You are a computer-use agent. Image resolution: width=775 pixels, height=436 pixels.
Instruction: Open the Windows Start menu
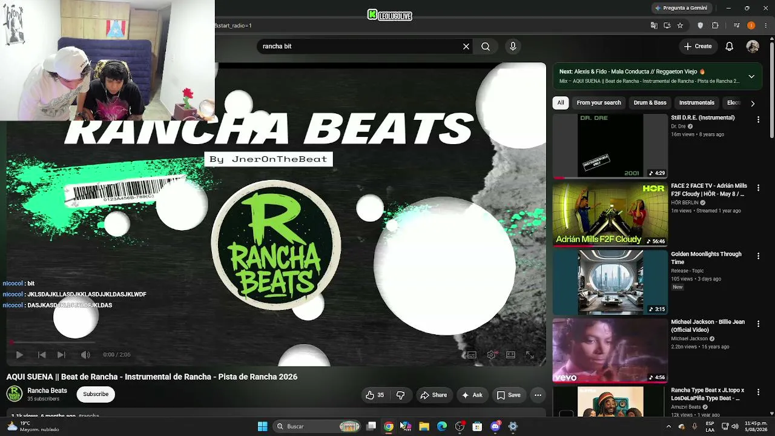click(262, 426)
